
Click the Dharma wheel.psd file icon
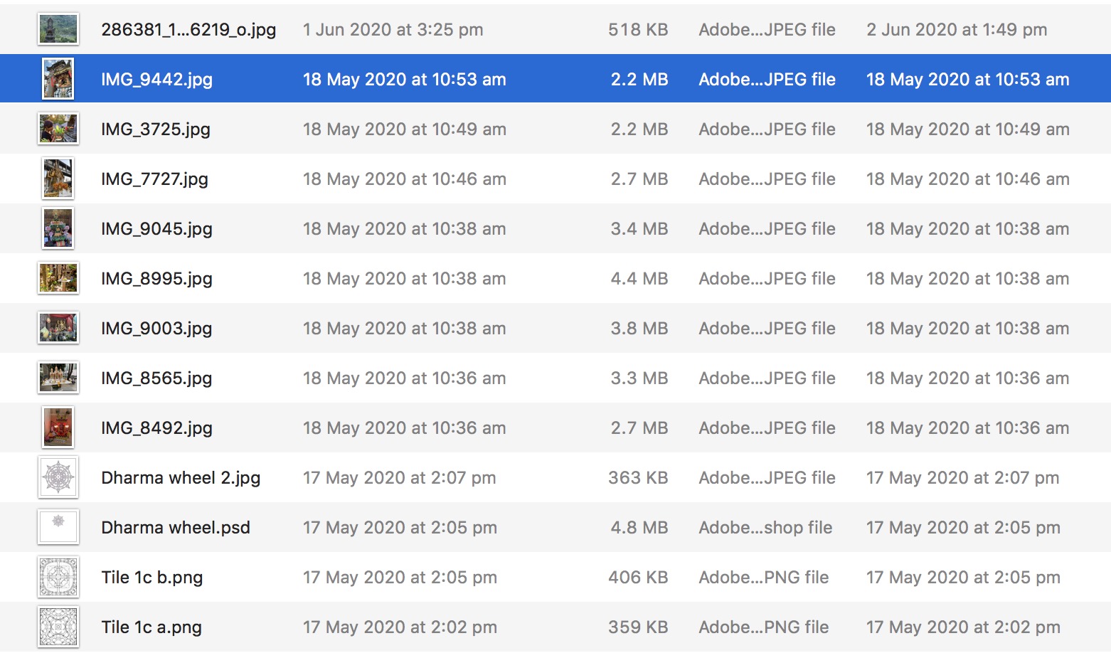pyautogui.click(x=58, y=527)
